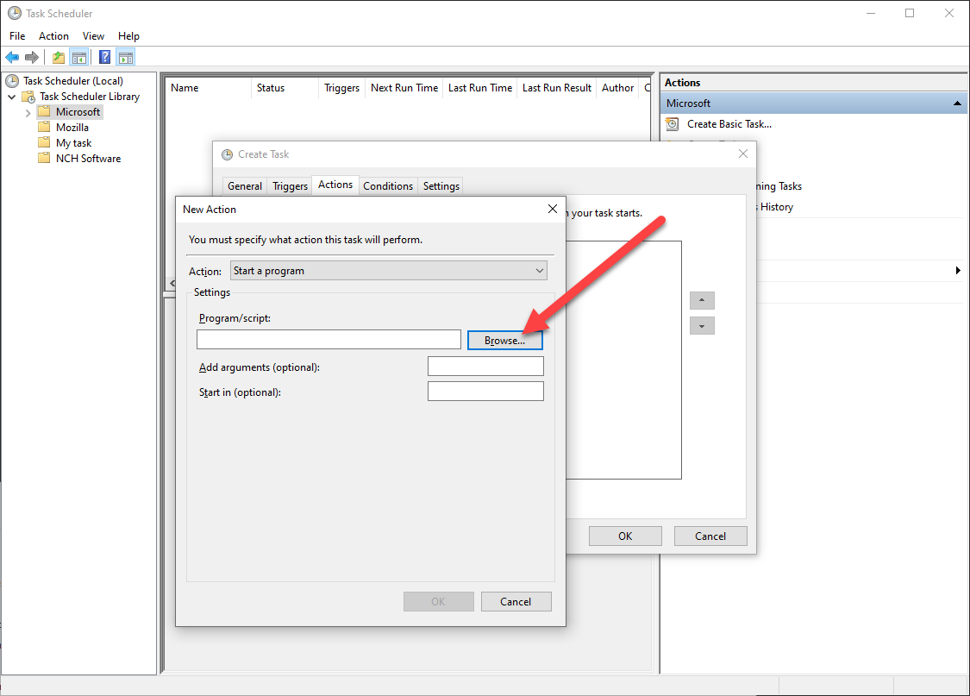The height and width of the screenshot is (696, 970).
Task: Cancel the New Action dialog
Action: [516, 601]
